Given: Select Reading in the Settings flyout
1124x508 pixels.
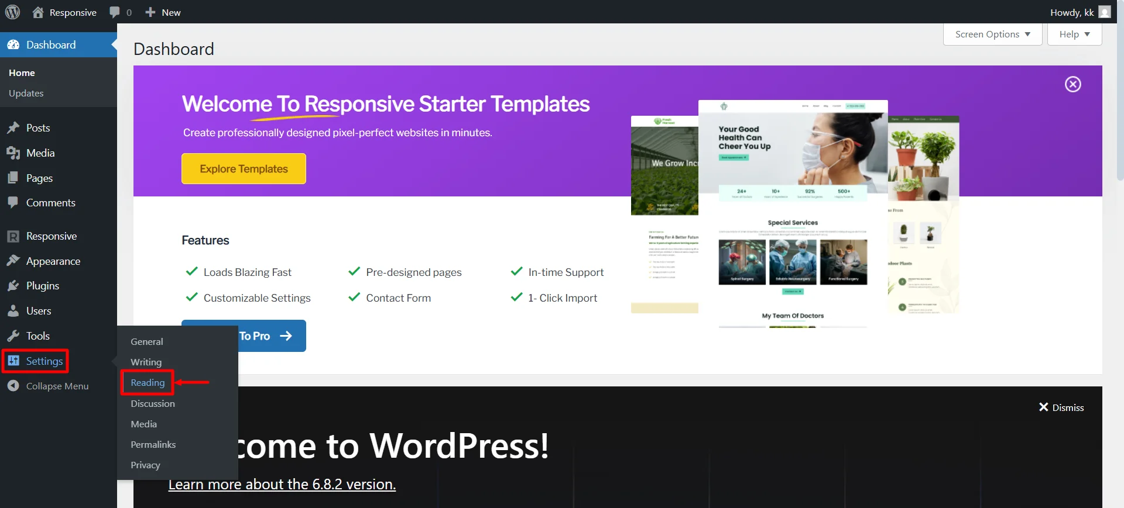Looking at the screenshot, I should point(148,383).
